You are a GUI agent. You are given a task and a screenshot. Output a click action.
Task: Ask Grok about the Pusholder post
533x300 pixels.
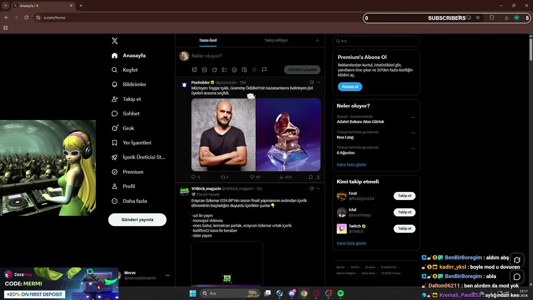(x=311, y=82)
